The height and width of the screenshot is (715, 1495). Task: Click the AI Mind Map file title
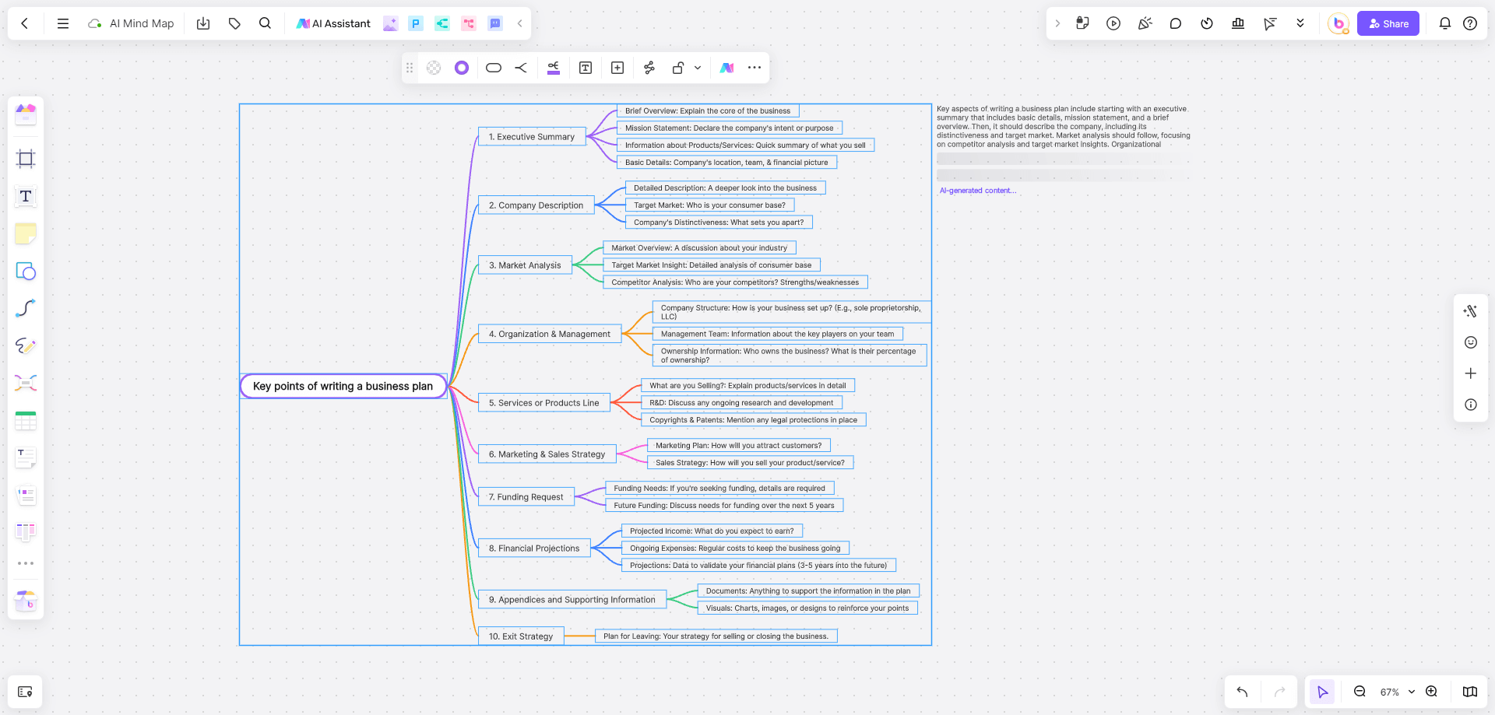point(142,23)
